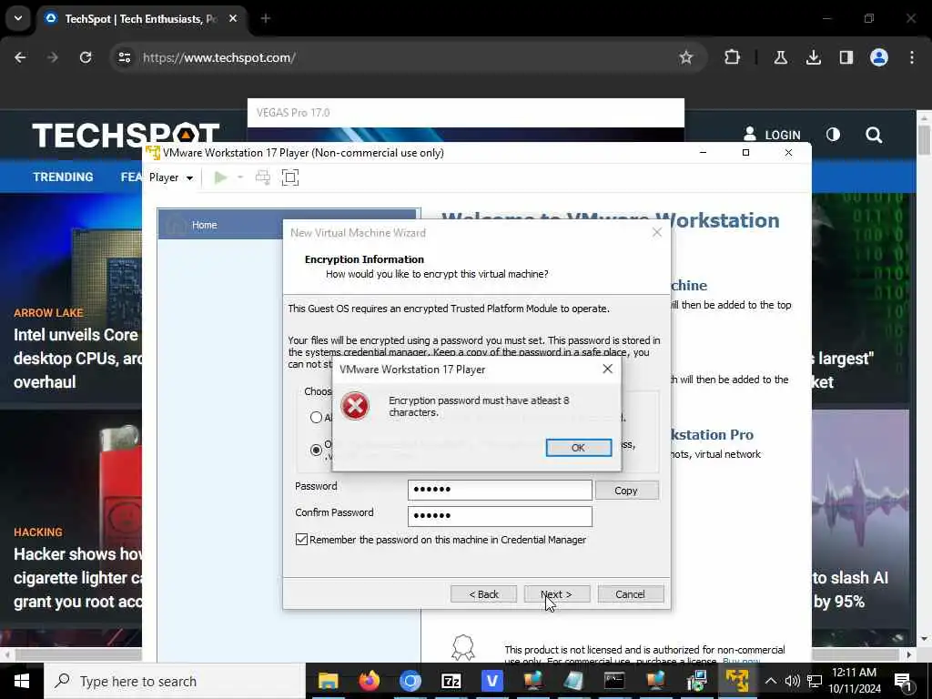Click the browser back arrow

pyautogui.click(x=20, y=57)
